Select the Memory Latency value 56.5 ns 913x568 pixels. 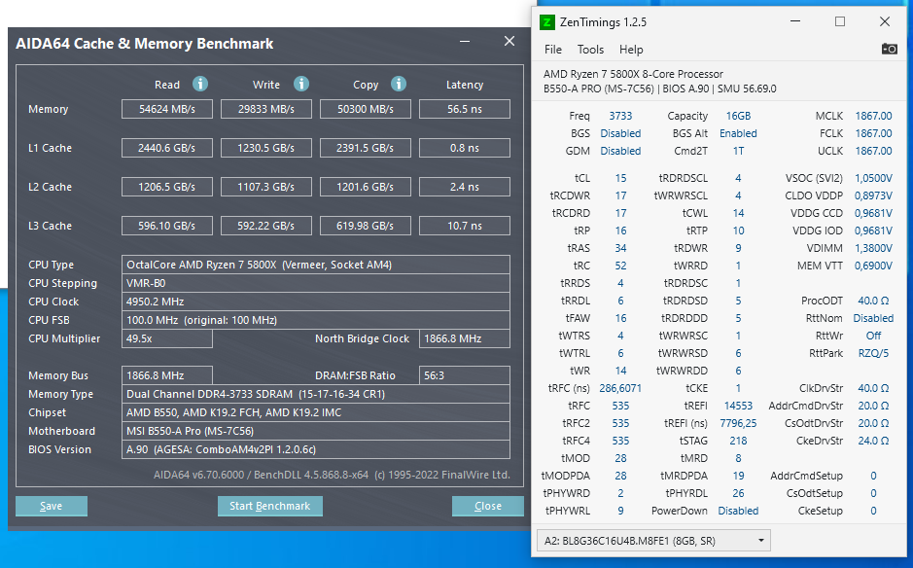[465, 109]
